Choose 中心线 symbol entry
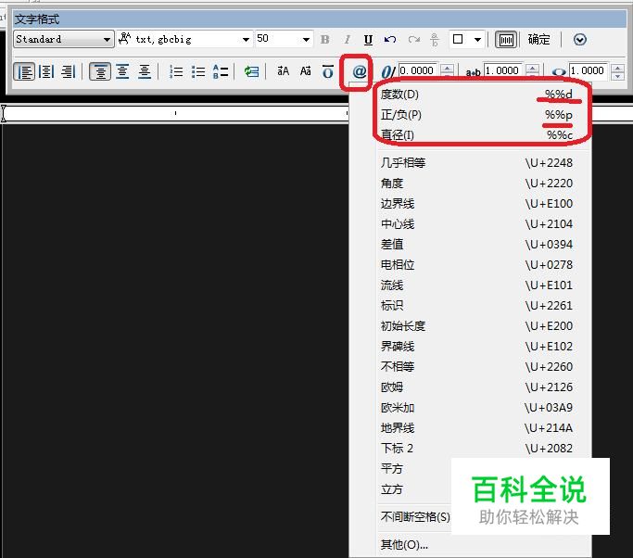 pos(476,224)
